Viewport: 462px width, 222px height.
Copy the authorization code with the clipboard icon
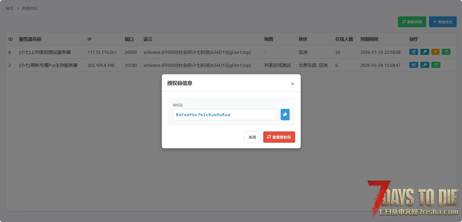click(x=285, y=114)
